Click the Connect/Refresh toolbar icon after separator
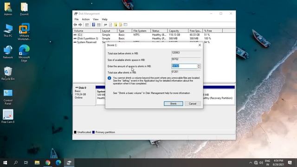The height and width of the screenshot is (167, 297). (x=105, y=25)
